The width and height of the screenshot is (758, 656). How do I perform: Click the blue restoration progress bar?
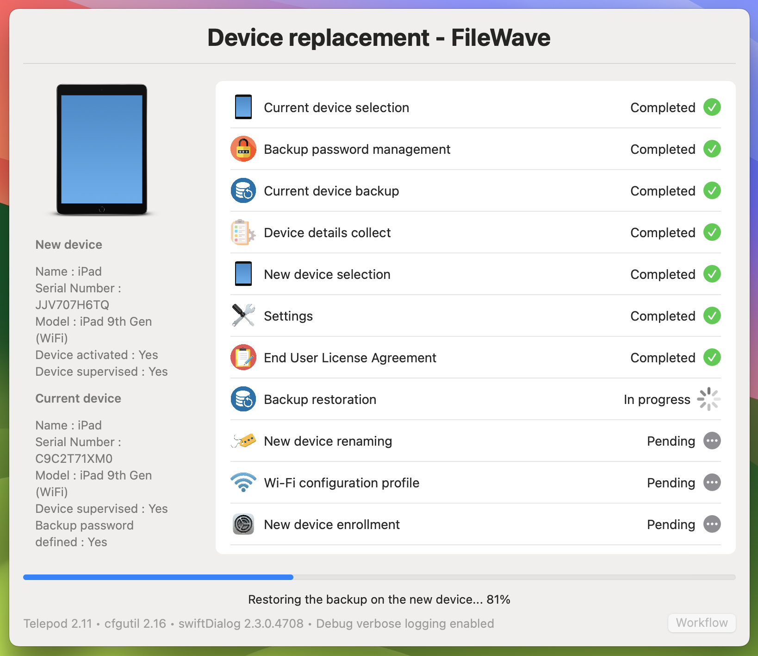pos(158,577)
